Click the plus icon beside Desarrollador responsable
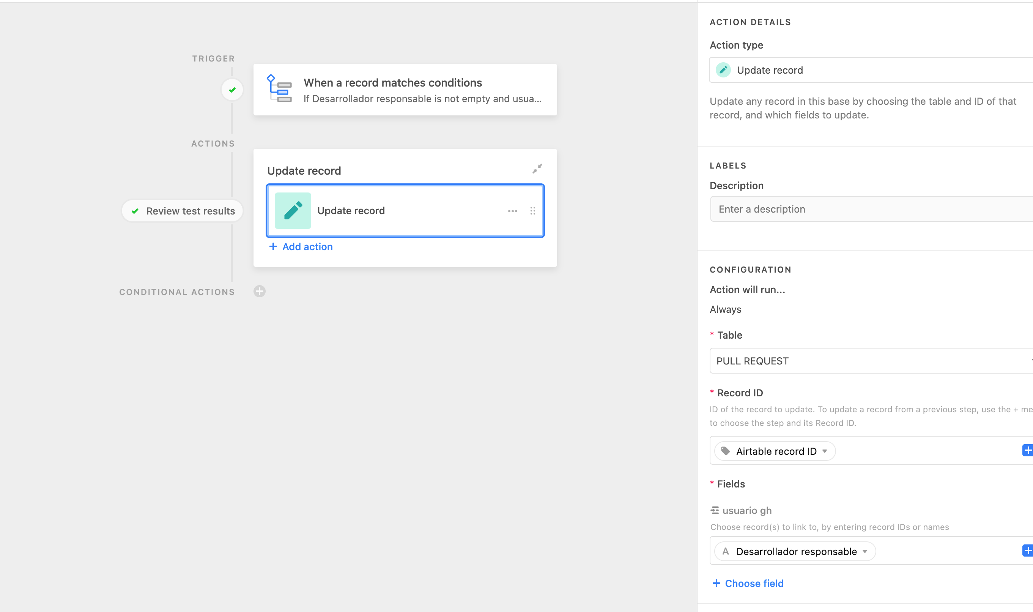The width and height of the screenshot is (1033, 612). [x=1027, y=550]
